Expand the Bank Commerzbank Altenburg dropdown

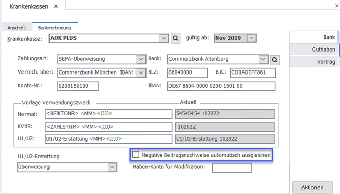click(263, 59)
